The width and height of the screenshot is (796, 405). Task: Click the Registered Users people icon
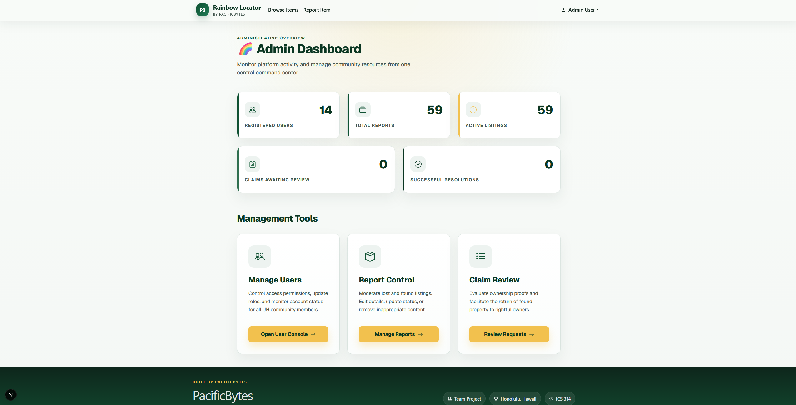click(x=252, y=110)
